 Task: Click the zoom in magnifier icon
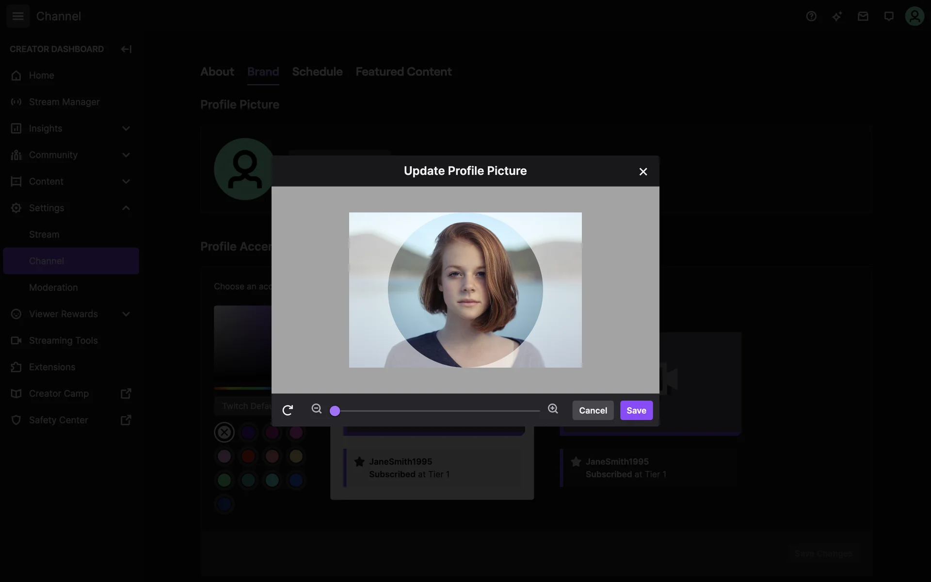(x=553, y=409)
